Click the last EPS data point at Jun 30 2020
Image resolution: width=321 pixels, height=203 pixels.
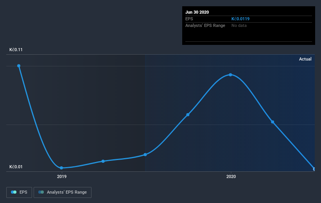(314, 169)
